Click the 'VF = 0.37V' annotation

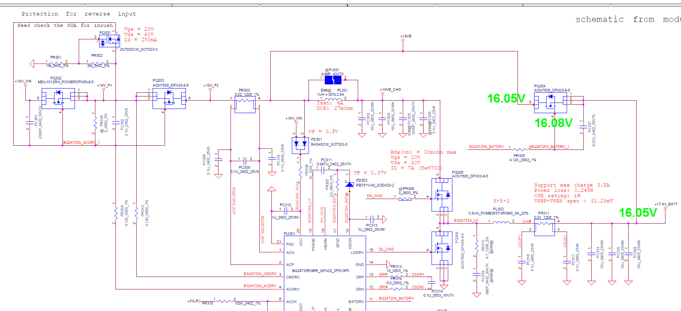point(370,173)
